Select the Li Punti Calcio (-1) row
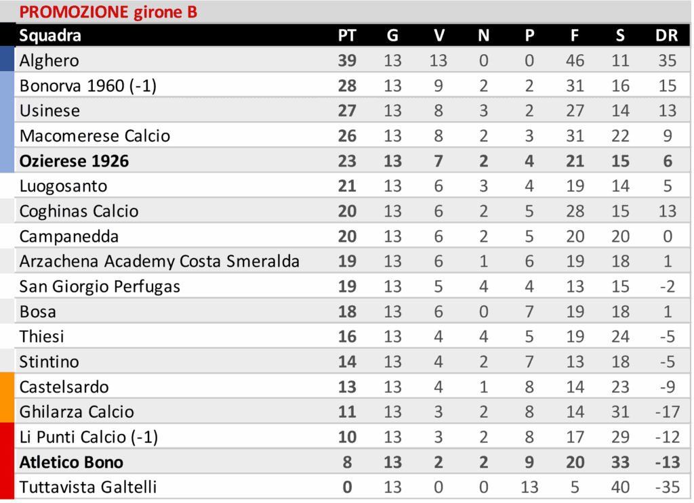 (88, 437)
